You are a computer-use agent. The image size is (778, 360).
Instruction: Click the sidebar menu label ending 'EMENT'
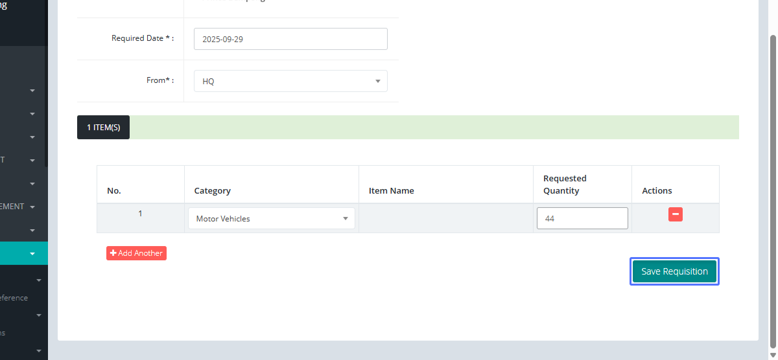coord(12,207)
